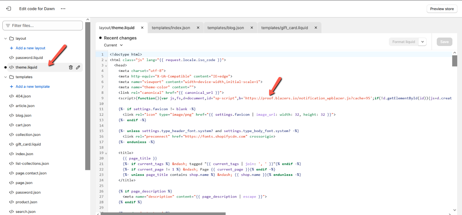462x215 pixels.
Task: Click the code editor horizontal scrollbar
Action: (x=163, y=213)
